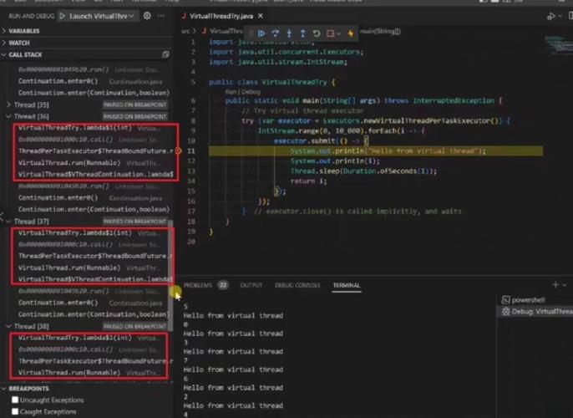The width and height of the screenshot is (573, 418).
Task: Collapse Thread [36] in call stack
Action: point(8,116)
